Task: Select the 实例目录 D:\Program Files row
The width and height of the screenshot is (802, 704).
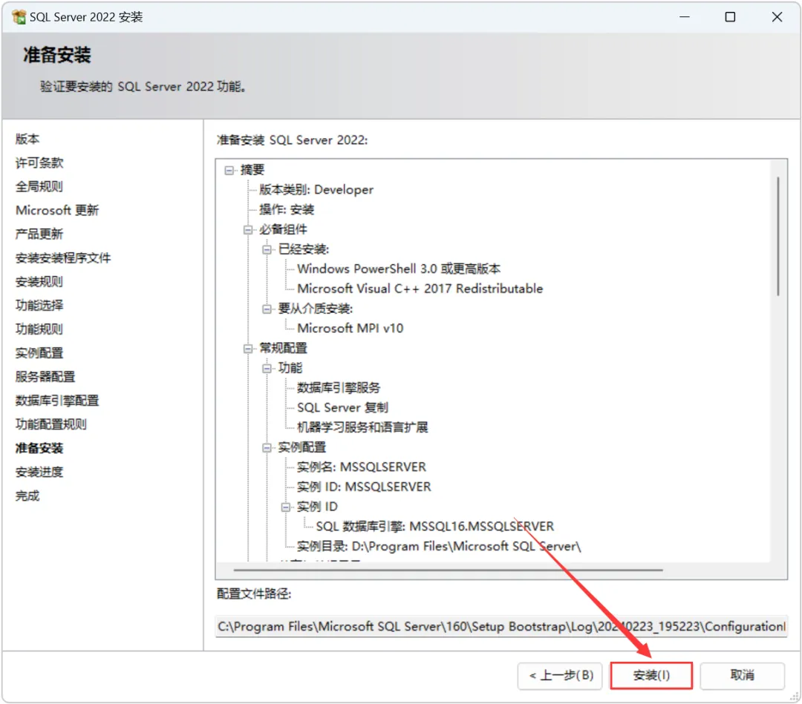Action: tap(440, 547)
